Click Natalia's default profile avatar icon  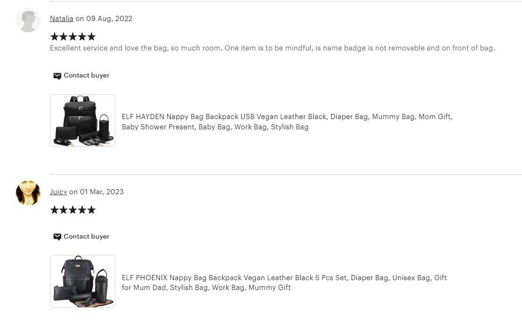(28, 20)
